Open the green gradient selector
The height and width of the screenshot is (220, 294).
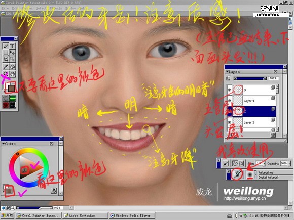click(x=13, y=98)
